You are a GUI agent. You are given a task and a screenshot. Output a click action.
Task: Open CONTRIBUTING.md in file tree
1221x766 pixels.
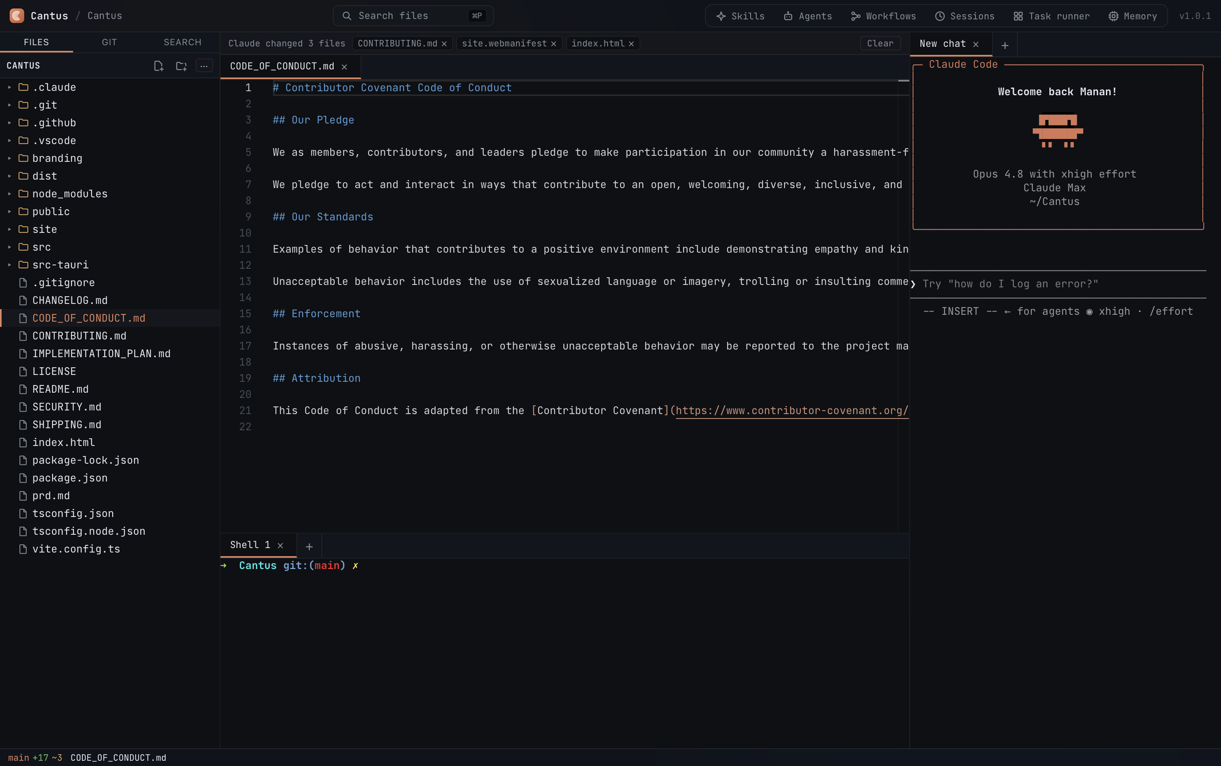coord(109,336)
